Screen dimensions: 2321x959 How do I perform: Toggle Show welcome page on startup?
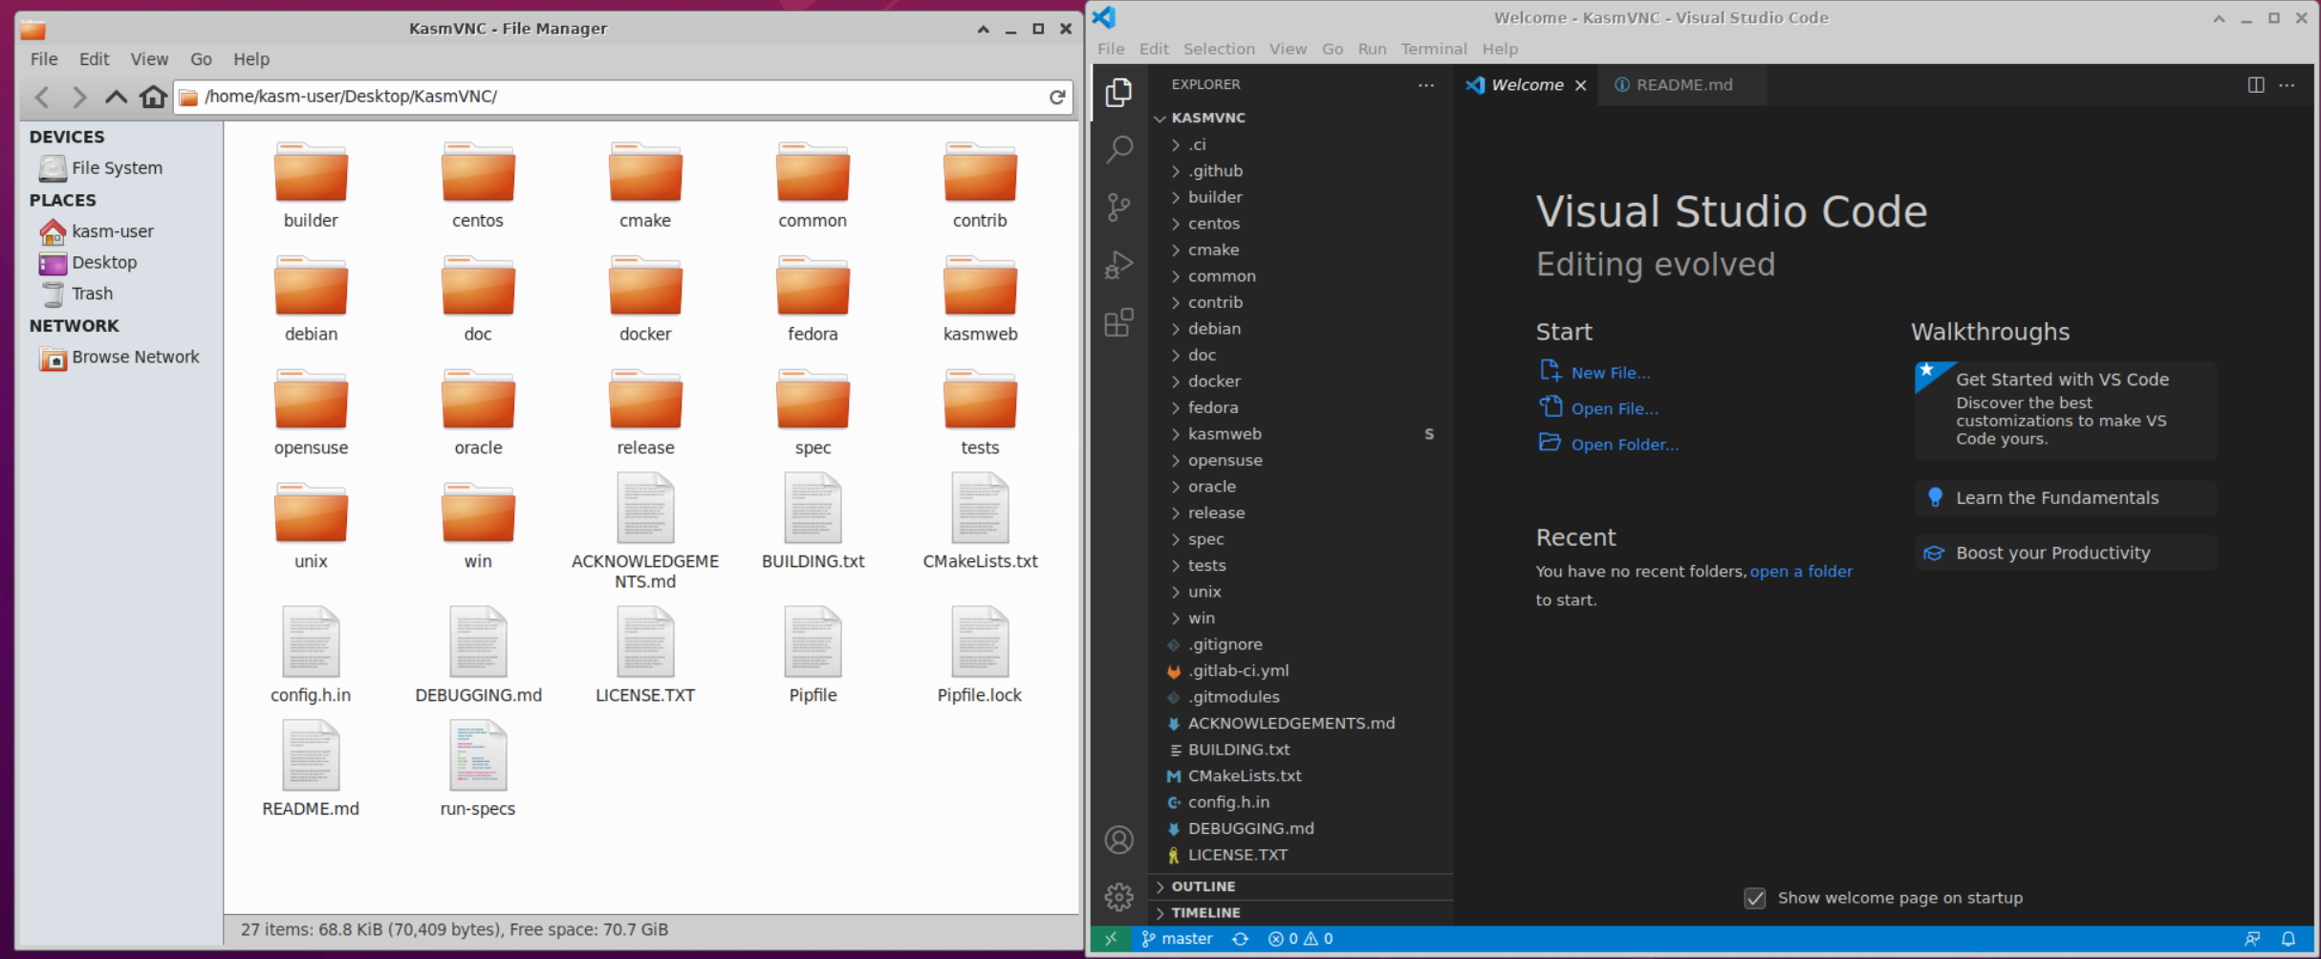[x=1755, y=897]
